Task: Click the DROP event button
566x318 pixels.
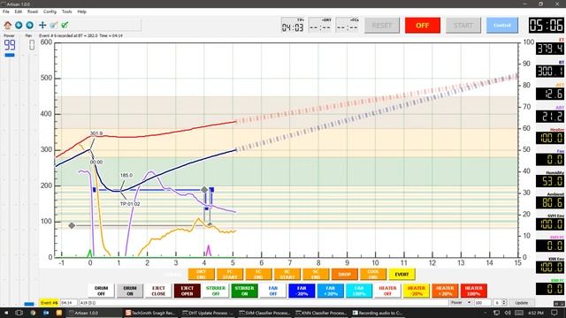Action: 344,275
